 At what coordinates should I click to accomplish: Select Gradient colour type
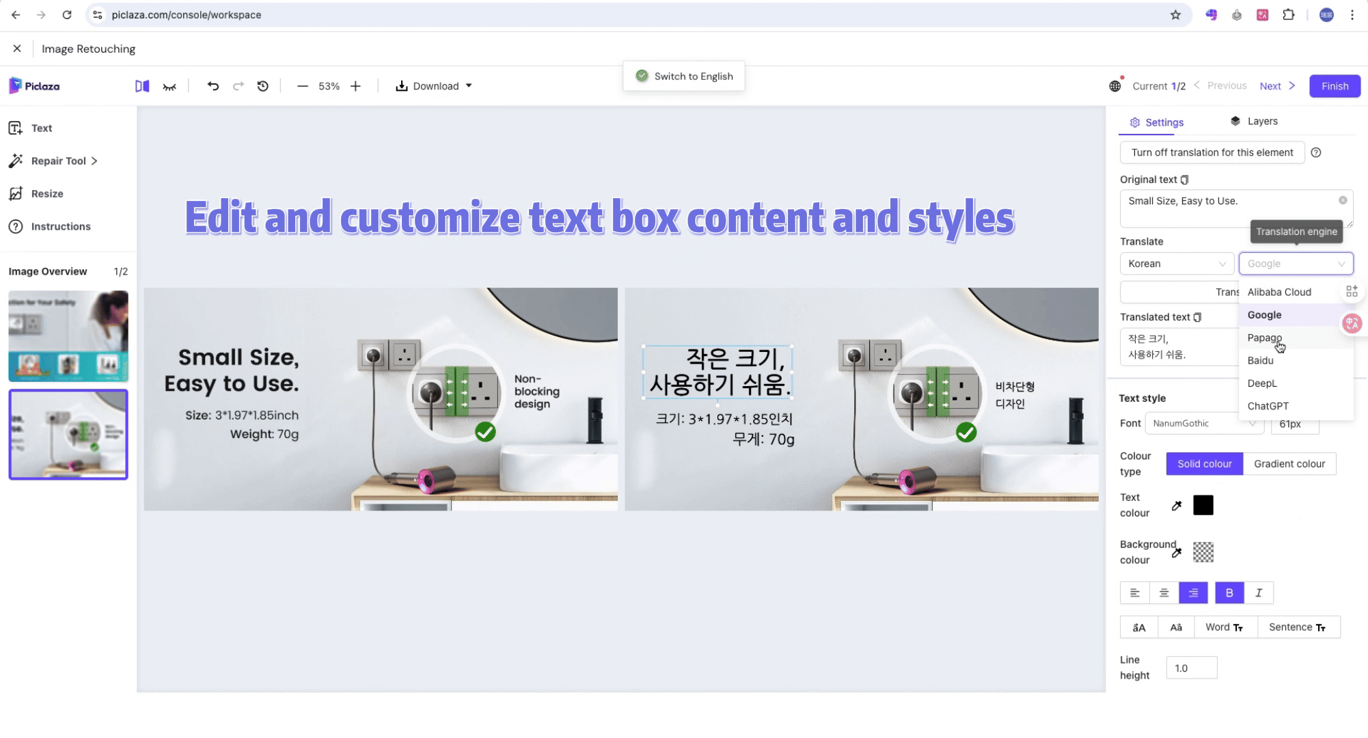pyautogui.click(x=1289, y=464)
